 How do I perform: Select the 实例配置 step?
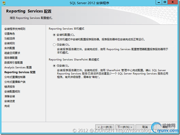coord(10,48)
